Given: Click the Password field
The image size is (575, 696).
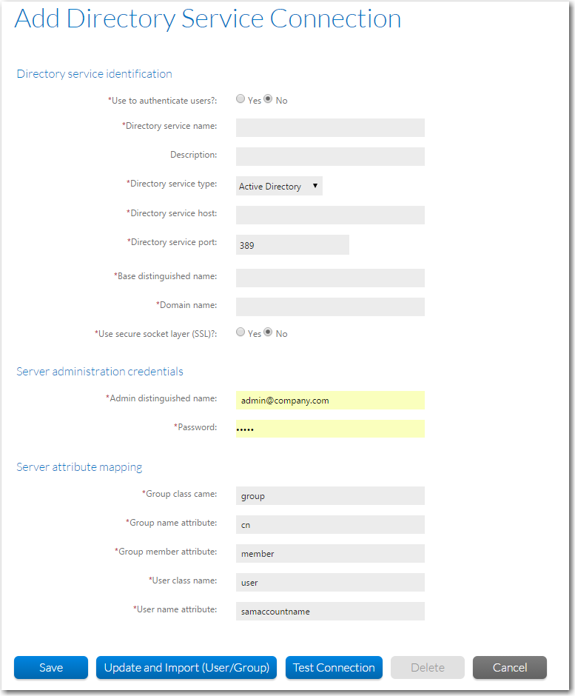Looking at the screenshot, I should pyautogui.click(x=329, y=429).
